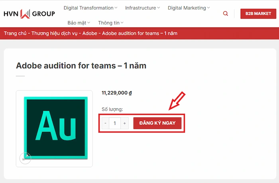Open the Thông tin menu
279x183 pixels.
tap(110, 23)
